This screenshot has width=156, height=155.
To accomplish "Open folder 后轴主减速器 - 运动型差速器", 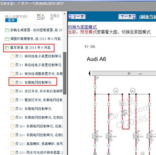I will pyautogui.click(x=36, y=30).
